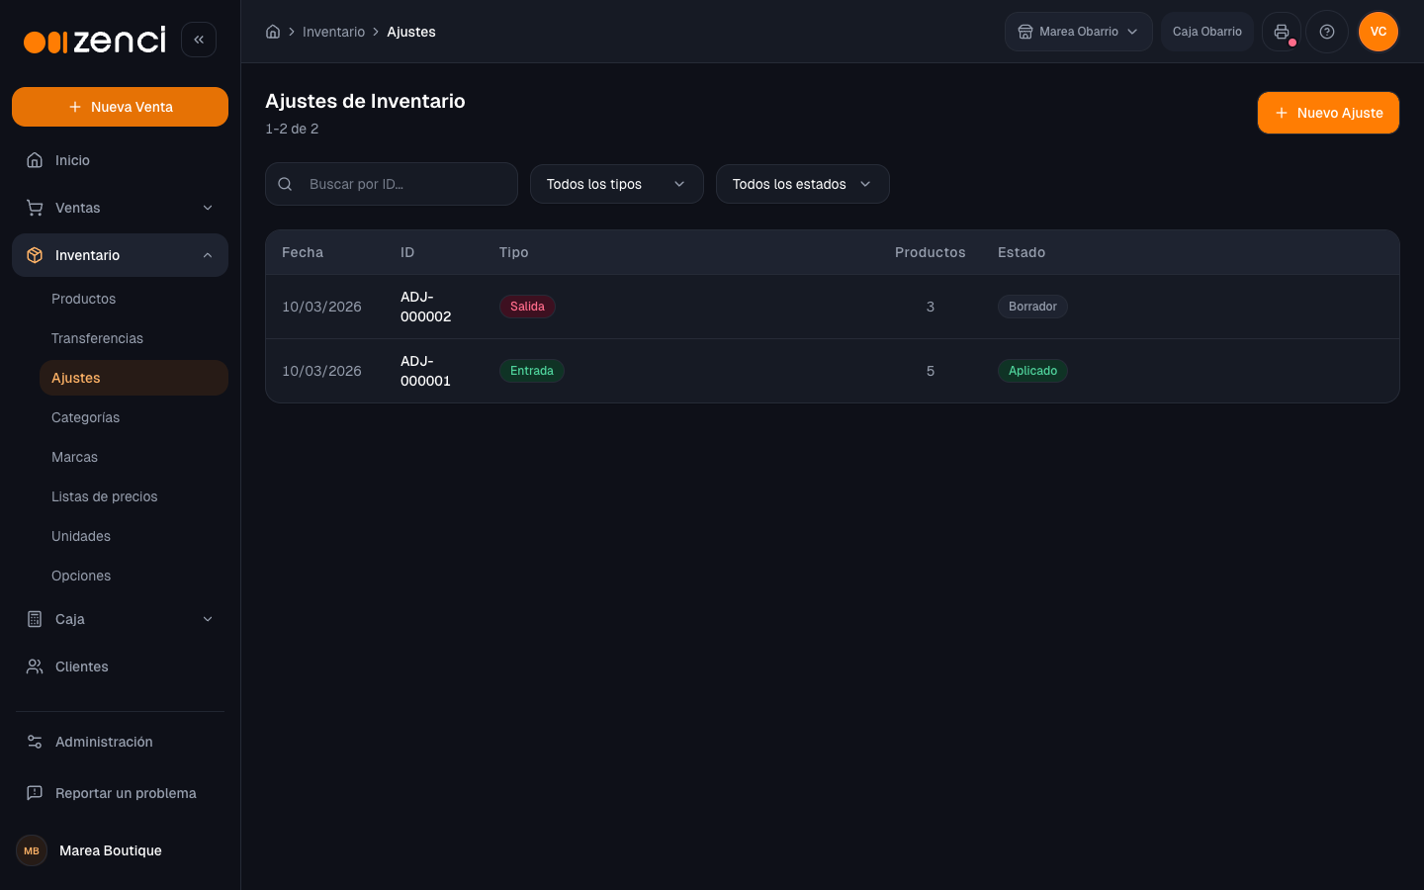The width and height of the screenshot is (1424, 890).
Task: Select the Ajustes submenu item
Action: tap(133, 378)
